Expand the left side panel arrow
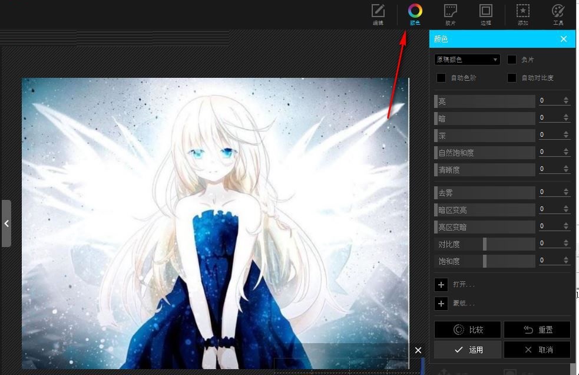The image size is (579, 375). 6,223
